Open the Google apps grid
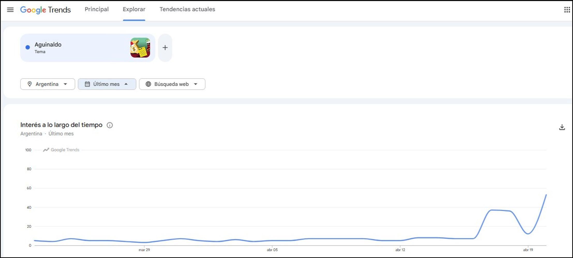This screenshot has height=258, width=573. click(567, 10)
